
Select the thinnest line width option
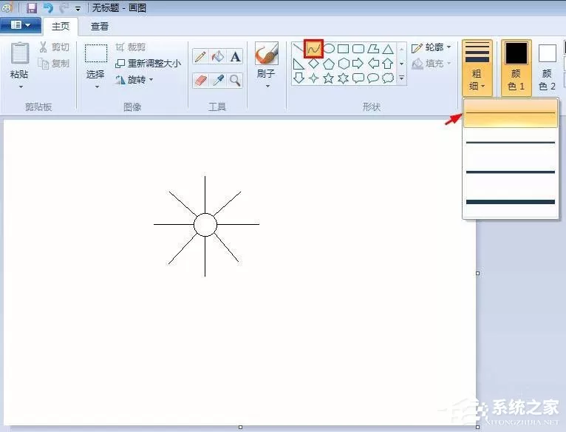click(x=511, y=113)
